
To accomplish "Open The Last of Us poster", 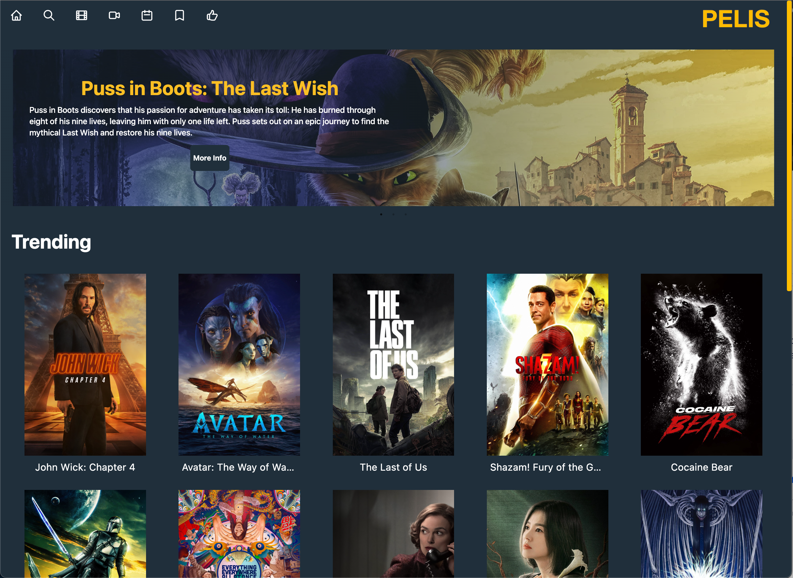I will (x=393, y=365).
